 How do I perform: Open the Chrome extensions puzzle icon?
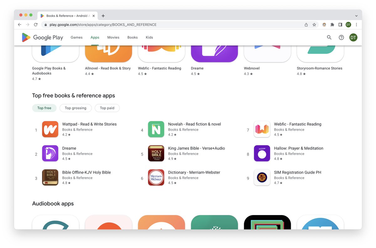(332, 24)
